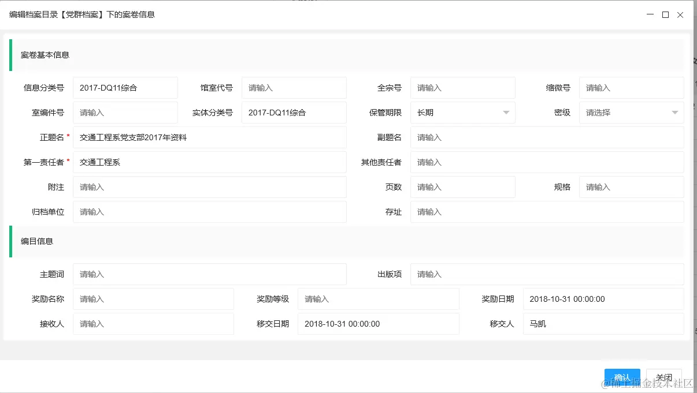Screen dimensions: 697x393
Task: Click the 第一责任者 field showing 交通工程系
Action: point(209,162)
